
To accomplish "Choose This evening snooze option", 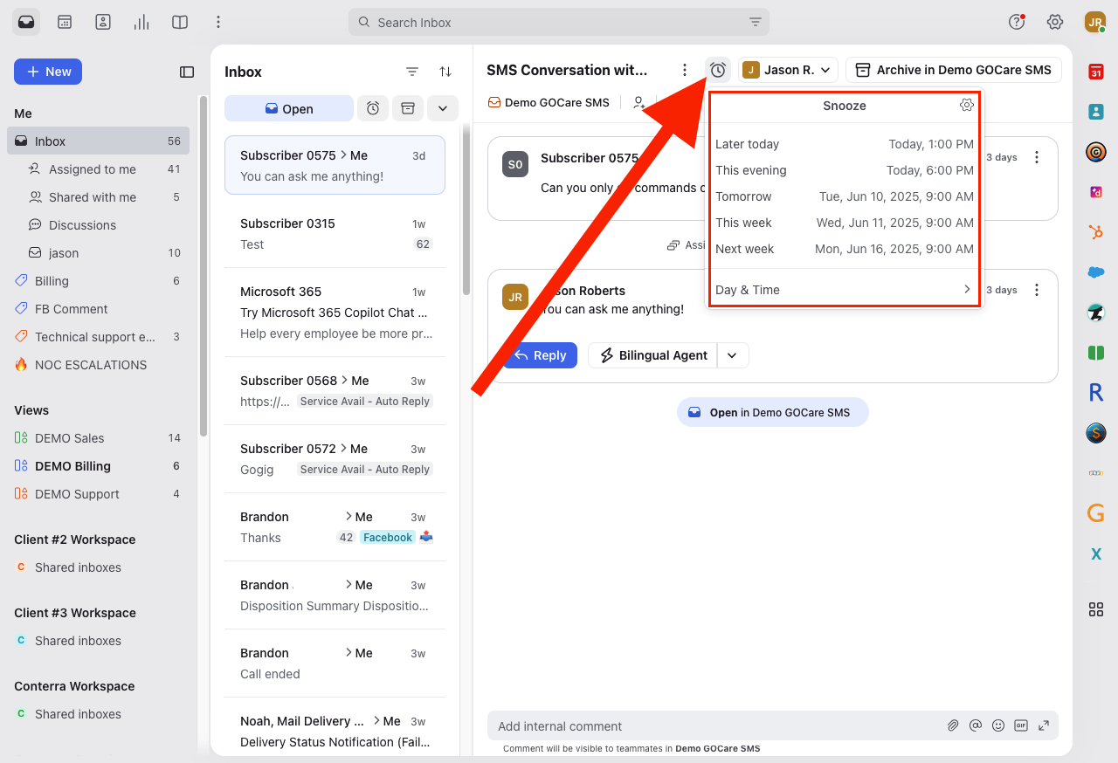I will click(845, 170).
